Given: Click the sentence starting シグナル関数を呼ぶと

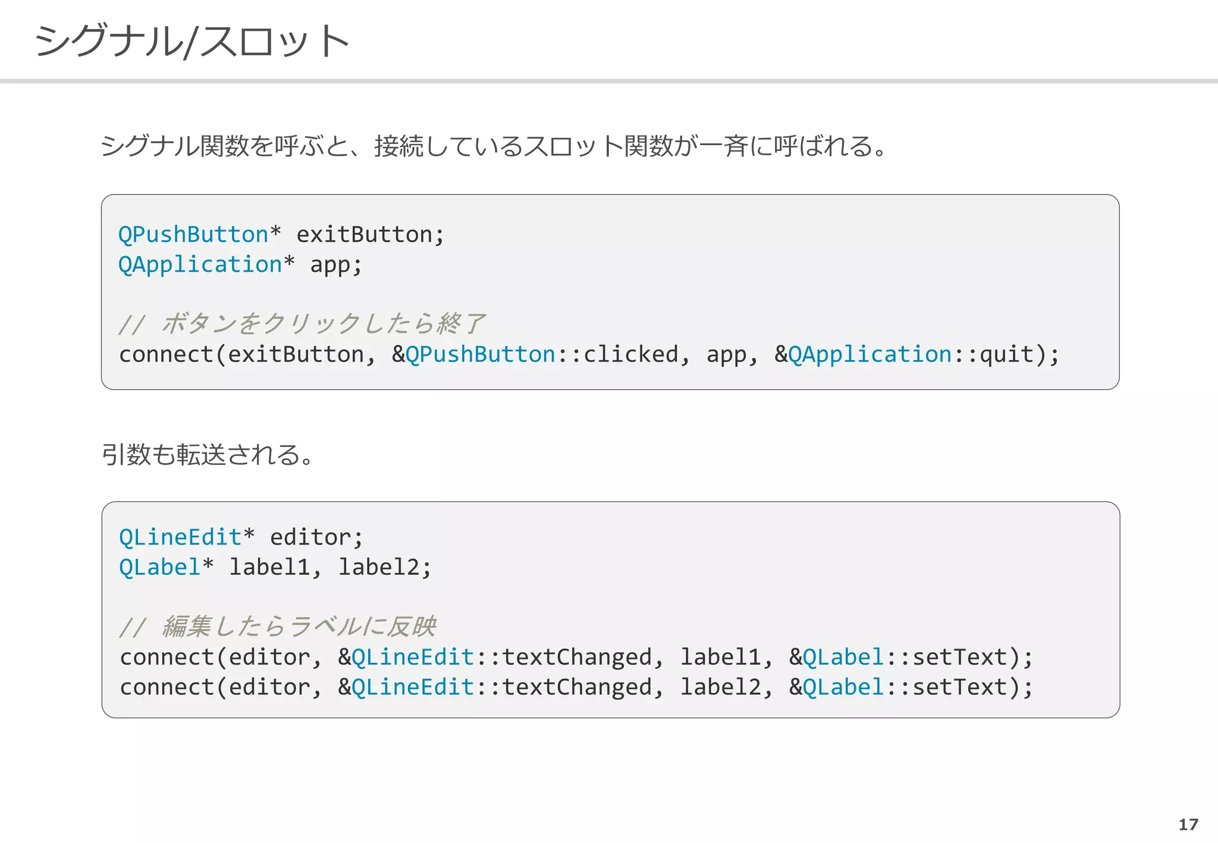Looking at the screenshot, I should [495, 146].
